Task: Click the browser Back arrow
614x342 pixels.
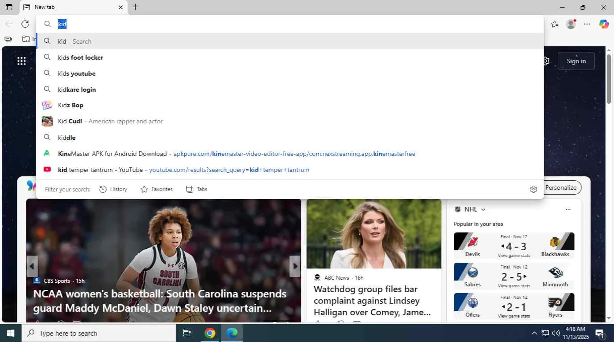Action: click(9, 24)
